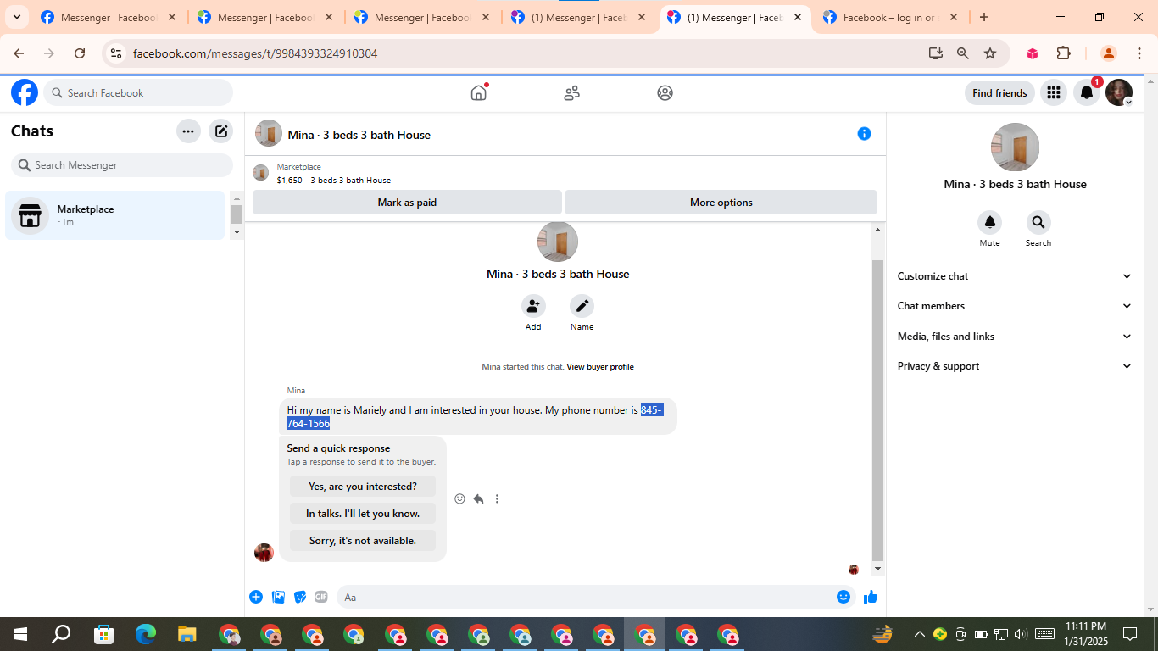This screenshot has width=1158, height=651.
Task: Send quick response "Yes, are you interested?"
Action: coord(363,487)
